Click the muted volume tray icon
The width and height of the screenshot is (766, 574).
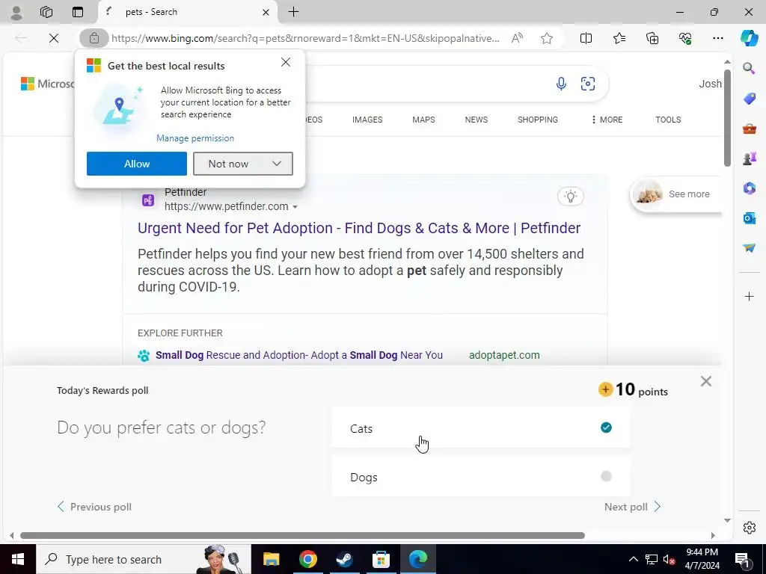click(670, 559)
